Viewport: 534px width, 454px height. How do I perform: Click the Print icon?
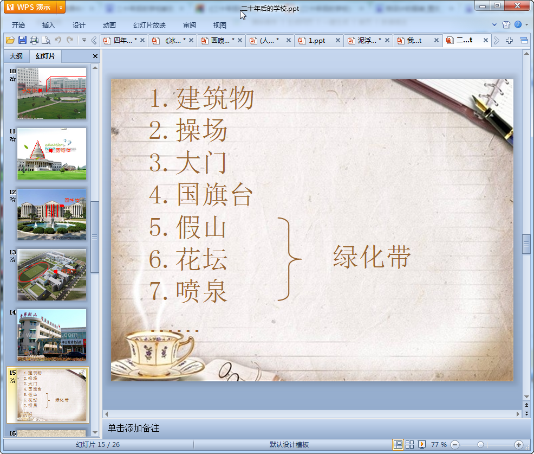click(34, 40)
